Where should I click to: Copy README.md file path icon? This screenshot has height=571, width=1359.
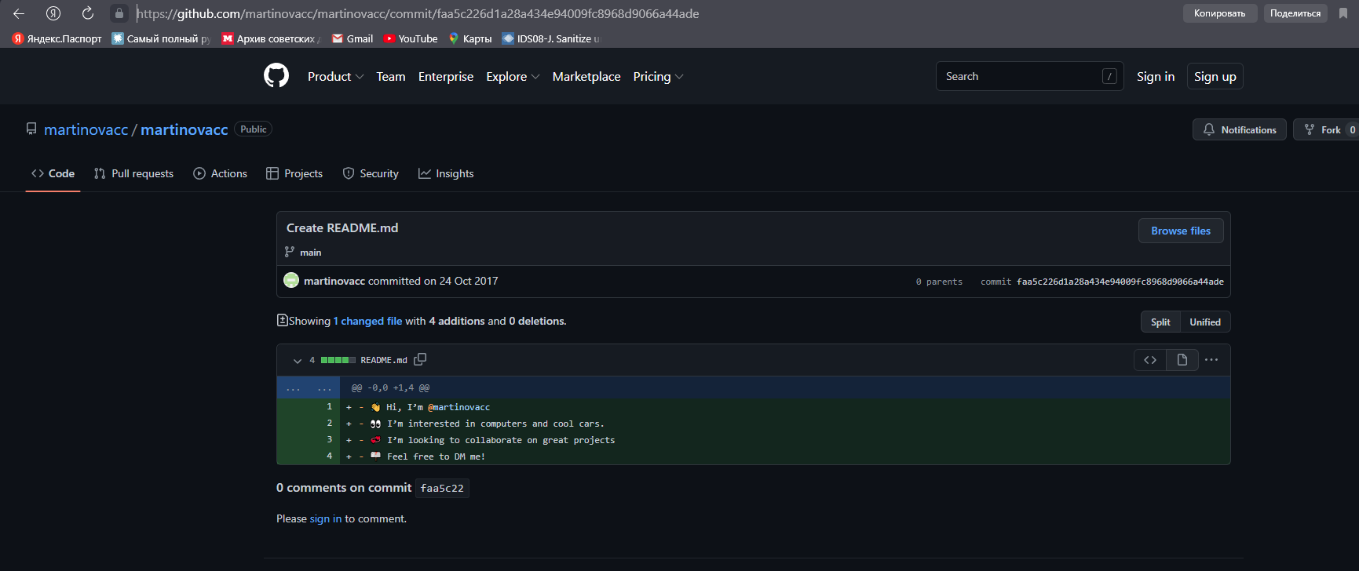point(420,359)
